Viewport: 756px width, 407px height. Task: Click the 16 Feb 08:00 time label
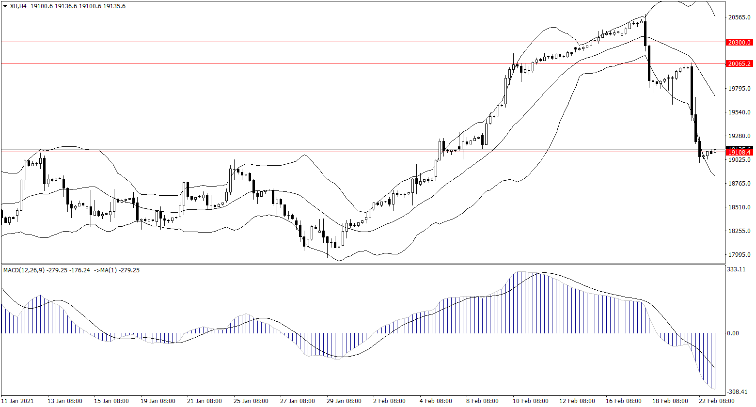pos(624,401)
